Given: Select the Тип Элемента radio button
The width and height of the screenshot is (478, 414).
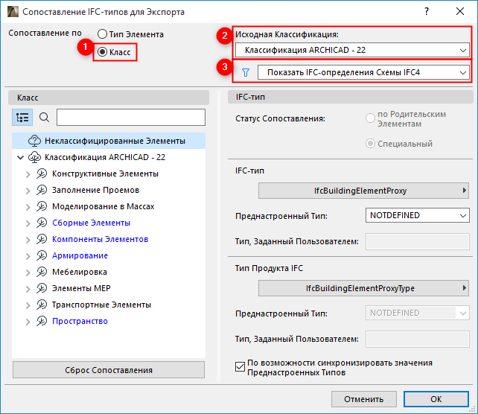Looking at the screenshot, I should click(102, 34).
